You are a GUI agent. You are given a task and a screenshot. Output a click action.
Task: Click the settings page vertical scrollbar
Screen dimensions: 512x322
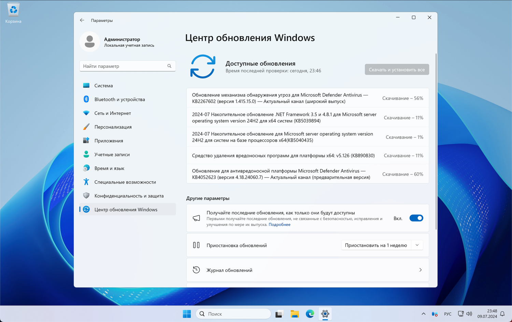pyautogui.click(x=436, y=141)
